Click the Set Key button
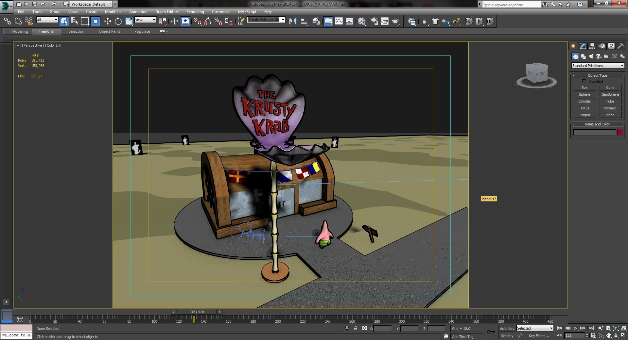 [507, 336]
